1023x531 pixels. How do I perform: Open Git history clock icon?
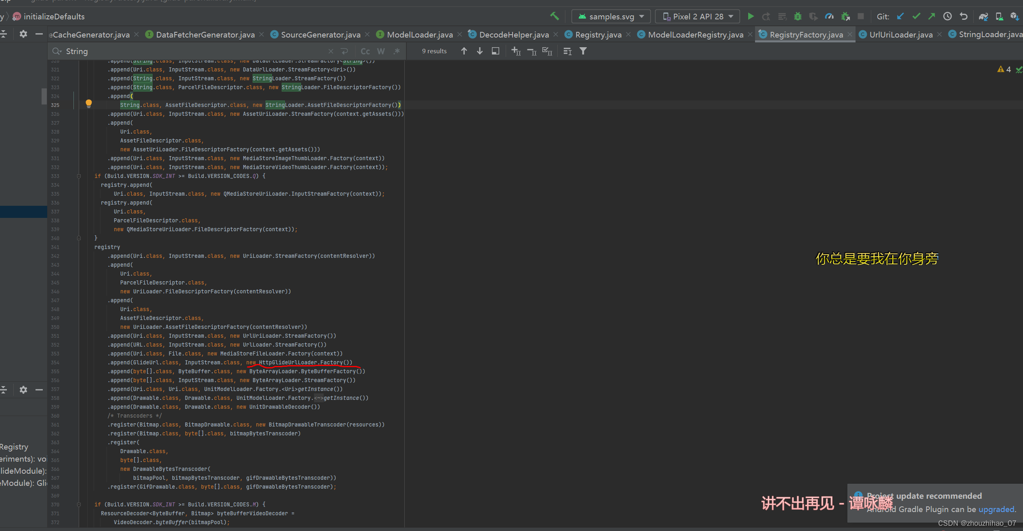point(948,17)
